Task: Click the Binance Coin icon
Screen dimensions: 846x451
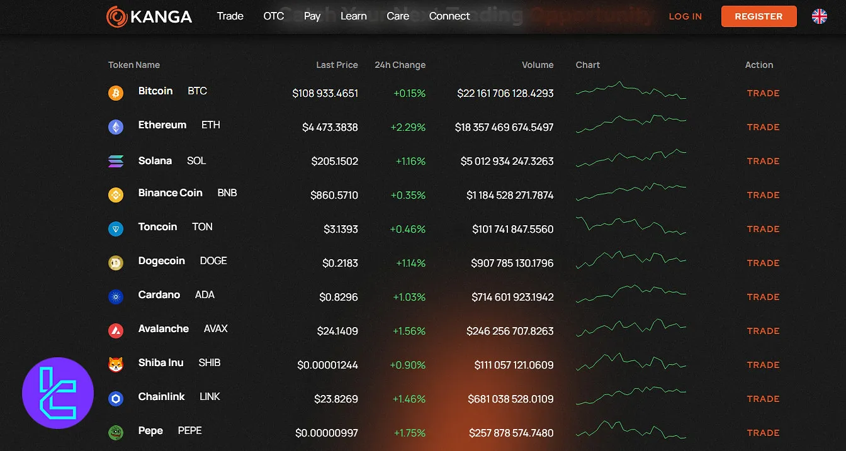Action: [x=116, y=195]
